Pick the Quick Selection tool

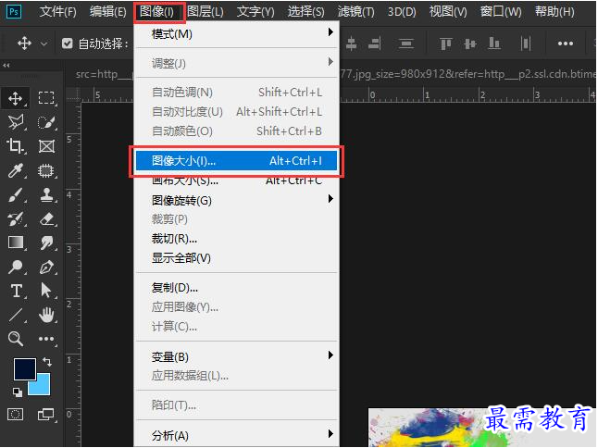(x=46, y=122)
